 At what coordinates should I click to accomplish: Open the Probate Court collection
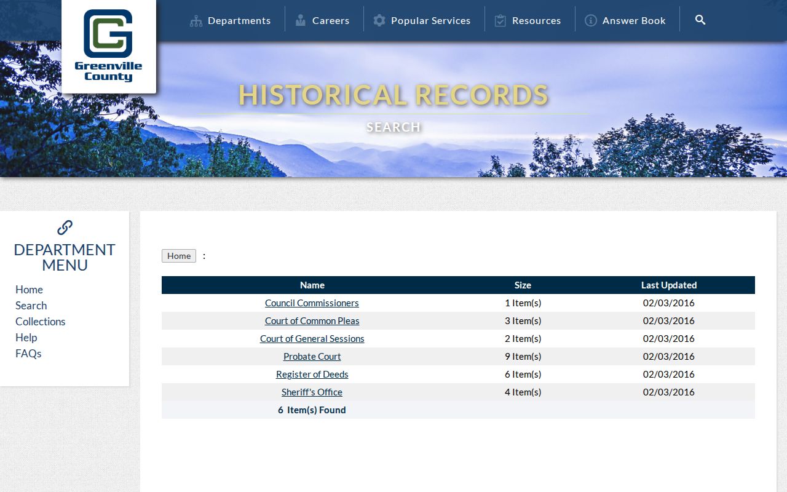[x=312, y=357]
